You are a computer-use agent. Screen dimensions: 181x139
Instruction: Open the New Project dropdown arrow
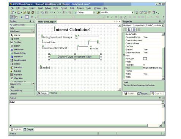pyautogui.click(x=15, y=13)
